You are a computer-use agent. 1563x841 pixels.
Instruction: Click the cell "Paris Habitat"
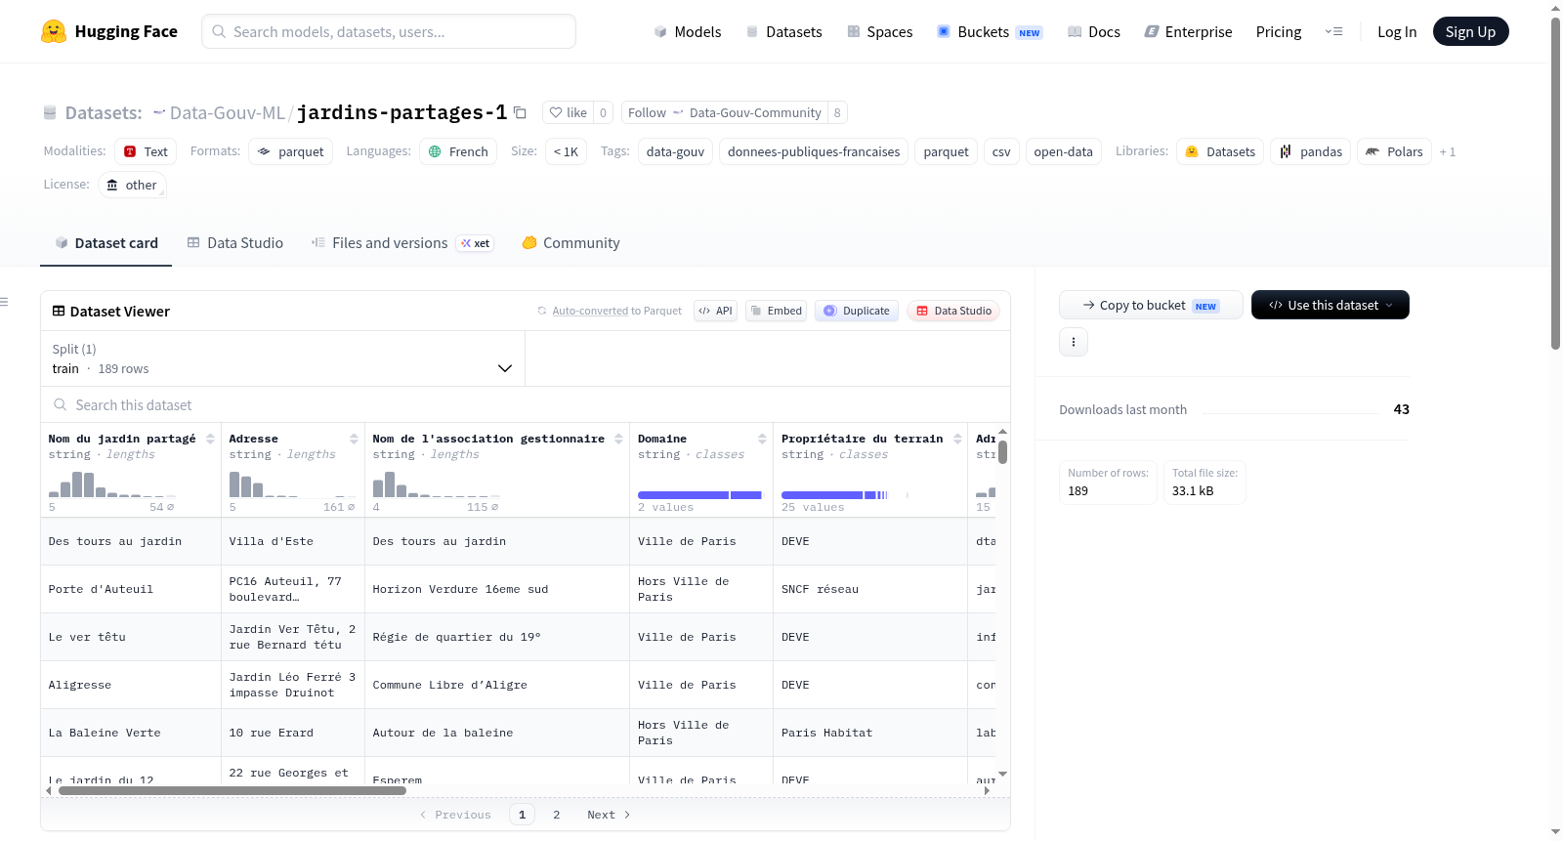click(x=870, y=733)
